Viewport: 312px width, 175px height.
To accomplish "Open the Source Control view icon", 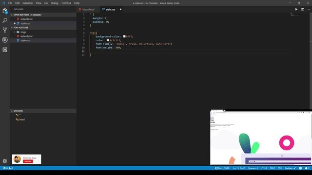I will tap(5, 30).
